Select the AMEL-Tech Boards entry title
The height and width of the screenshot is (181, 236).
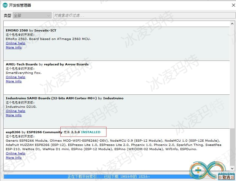pos(47,64)
